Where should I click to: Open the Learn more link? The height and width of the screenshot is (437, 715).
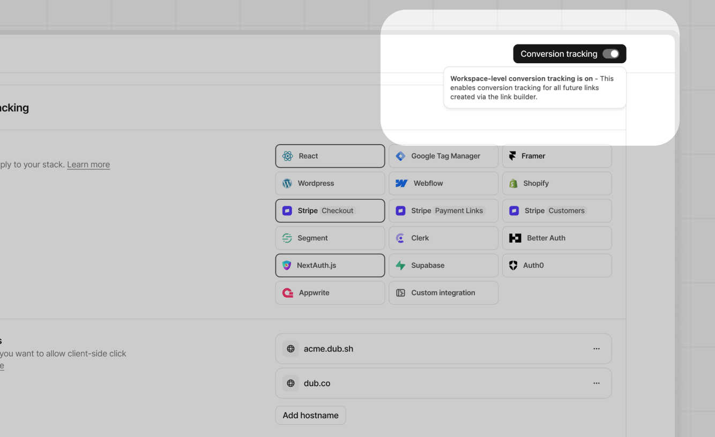88,164
